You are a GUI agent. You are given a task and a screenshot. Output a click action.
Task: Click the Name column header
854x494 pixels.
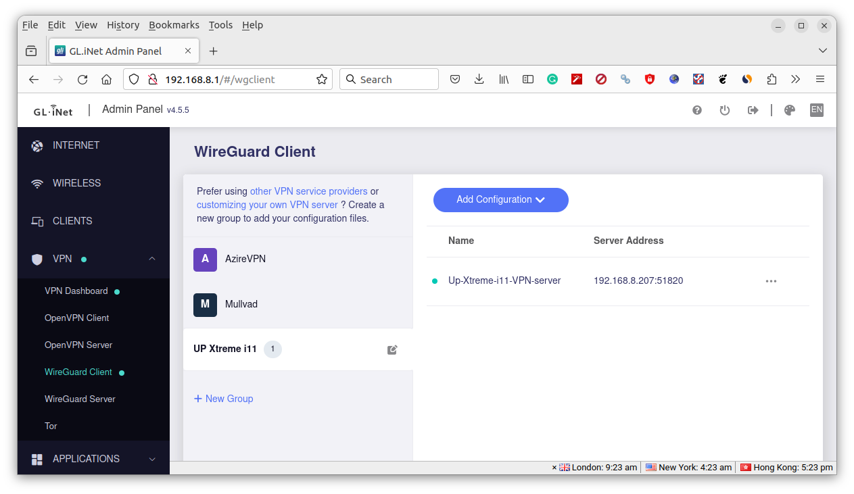[x=461, y=241]
